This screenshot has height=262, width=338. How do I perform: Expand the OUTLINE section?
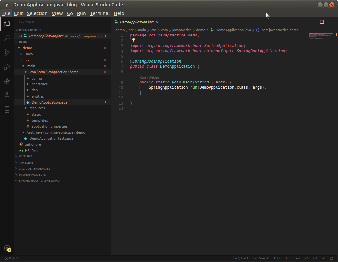coord(25,156)
